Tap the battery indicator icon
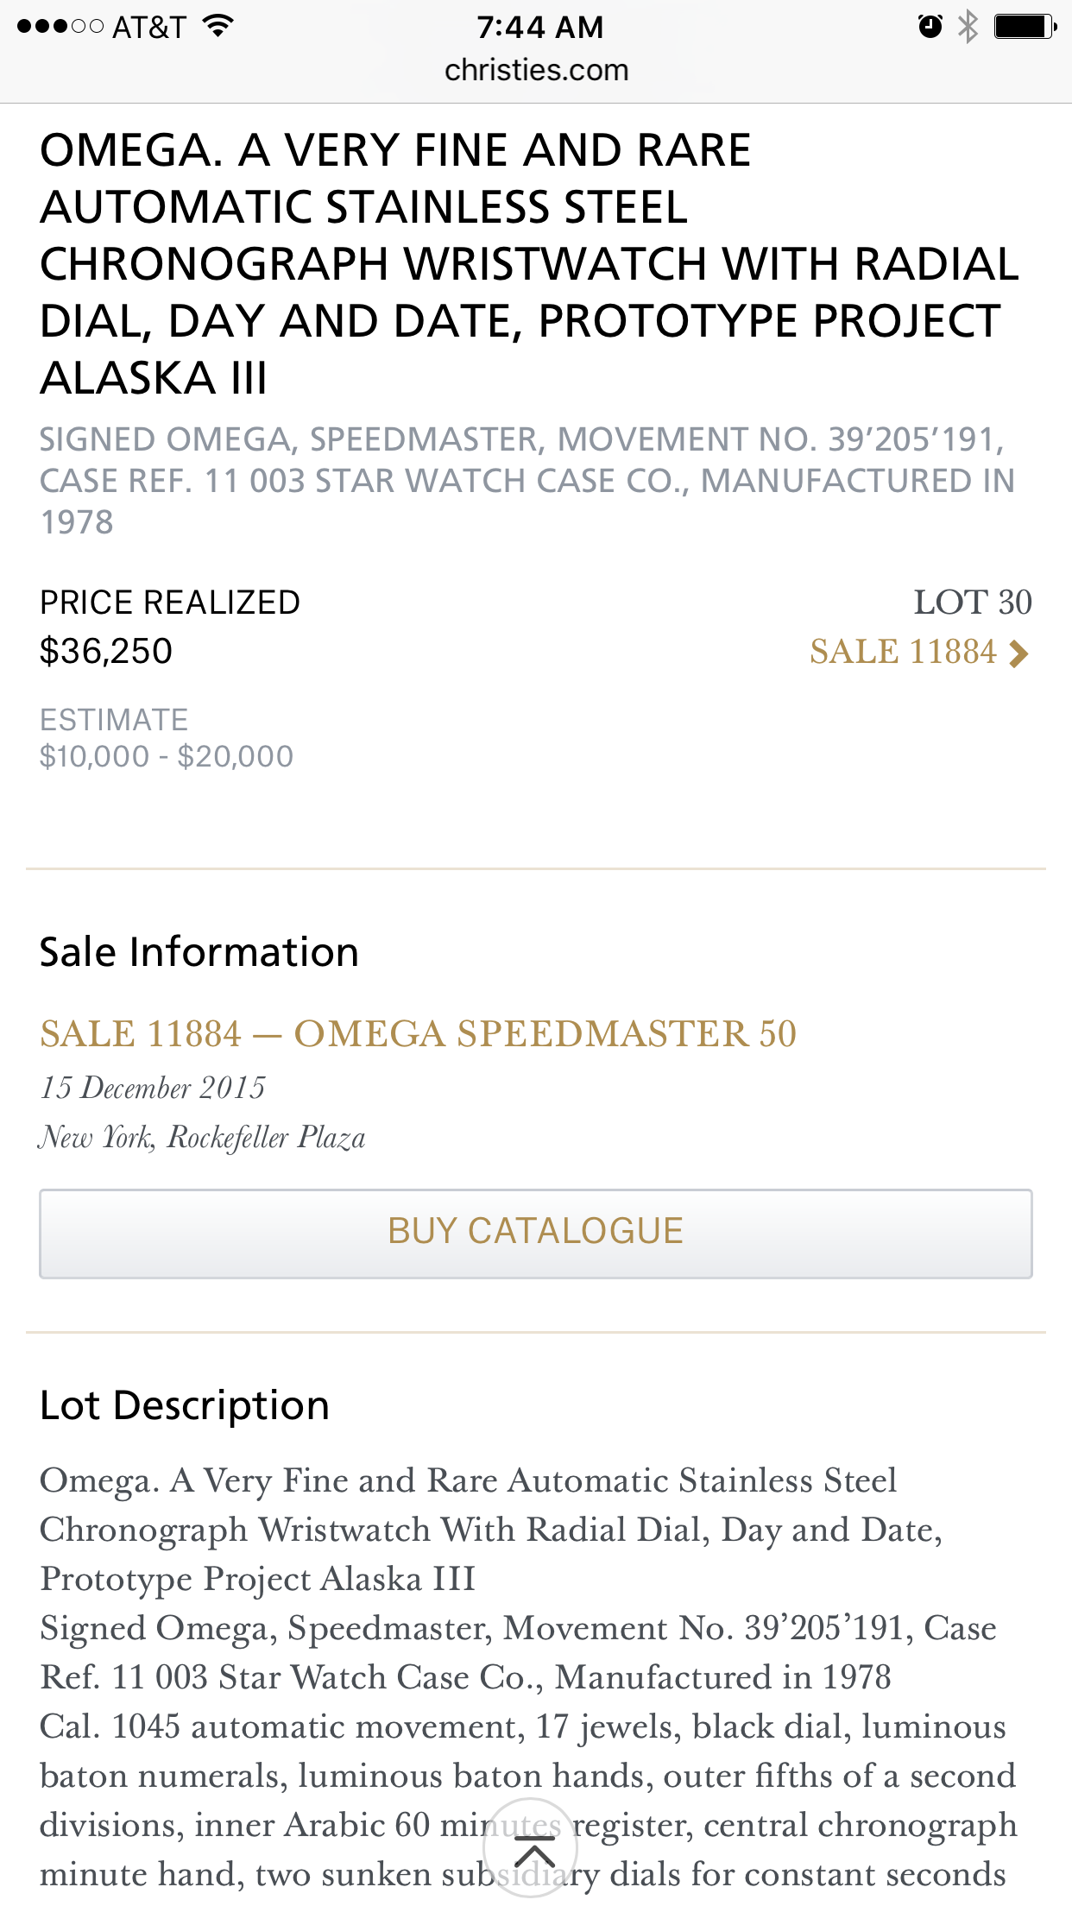1072x1906 pixels. coord(1024,27)
